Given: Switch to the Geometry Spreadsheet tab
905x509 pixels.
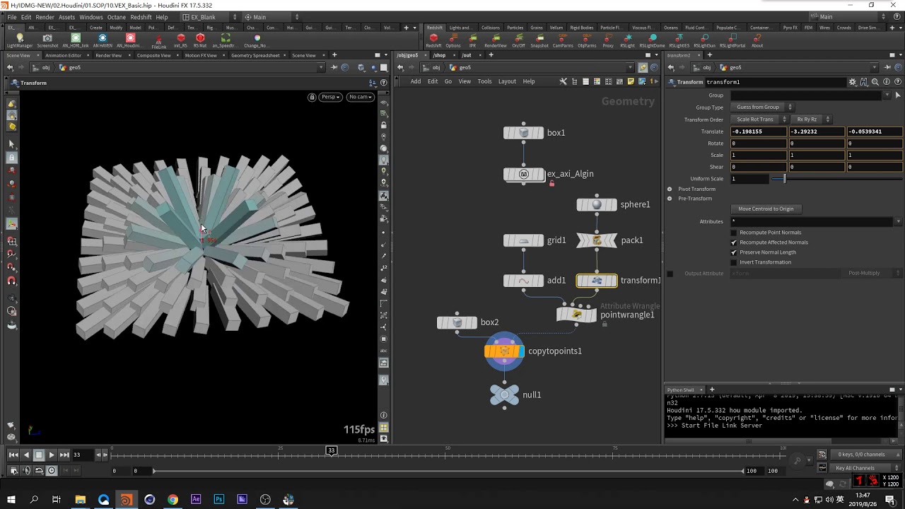Looking at the screenshot, I should coord(255,55).
